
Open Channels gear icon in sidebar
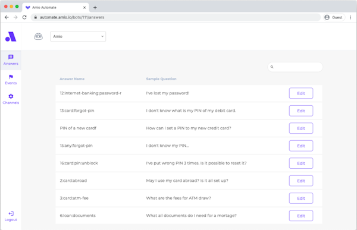click(x=11, y=96)
